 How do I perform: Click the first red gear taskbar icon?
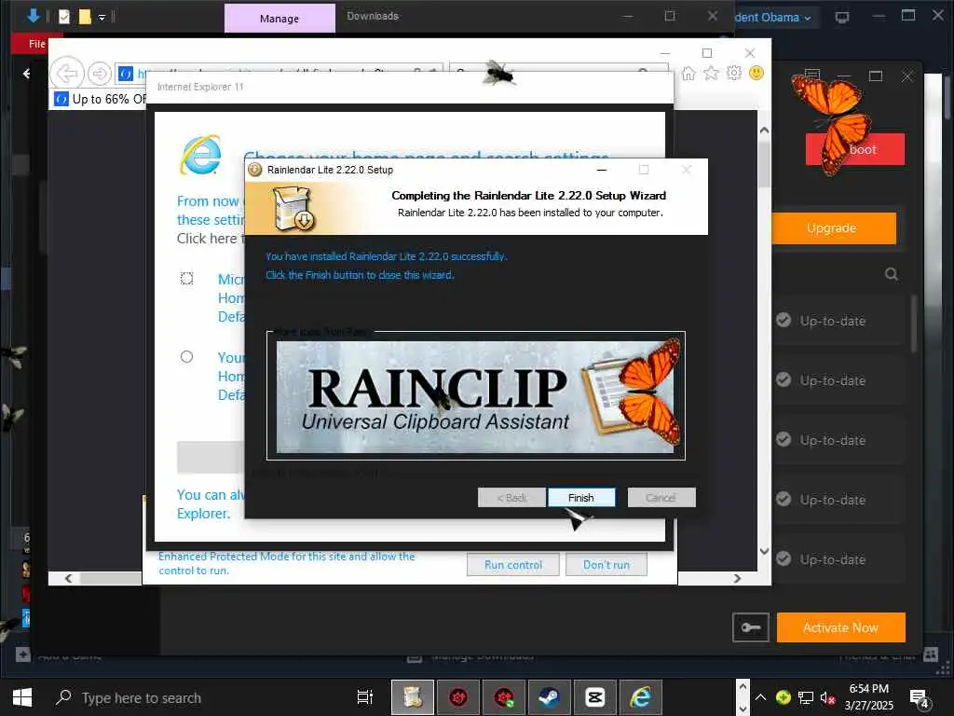tap(458, 697)
